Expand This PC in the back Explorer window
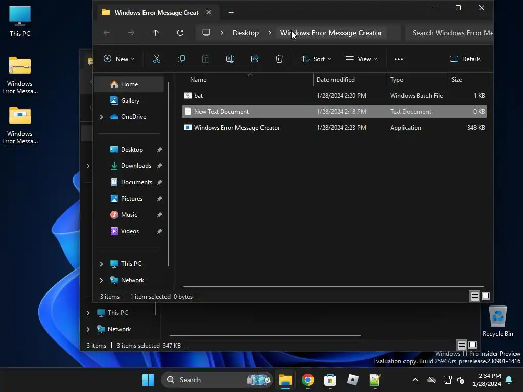523x392 pixels. coord(88,313)
